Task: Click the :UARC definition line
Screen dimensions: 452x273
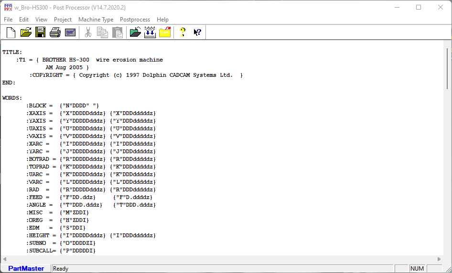Action: coord(91,174)
